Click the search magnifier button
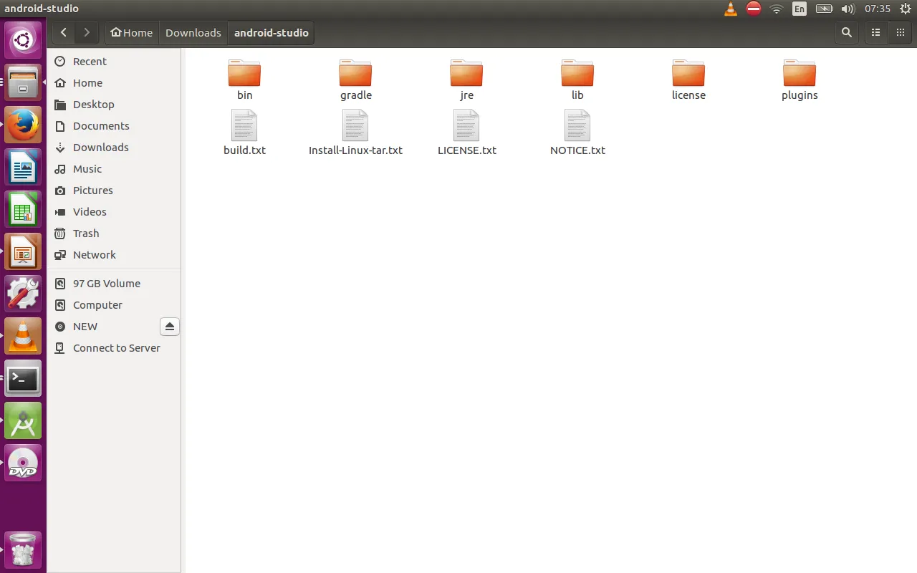This screenshot has width=917, height=573. (x=847, y=32)
